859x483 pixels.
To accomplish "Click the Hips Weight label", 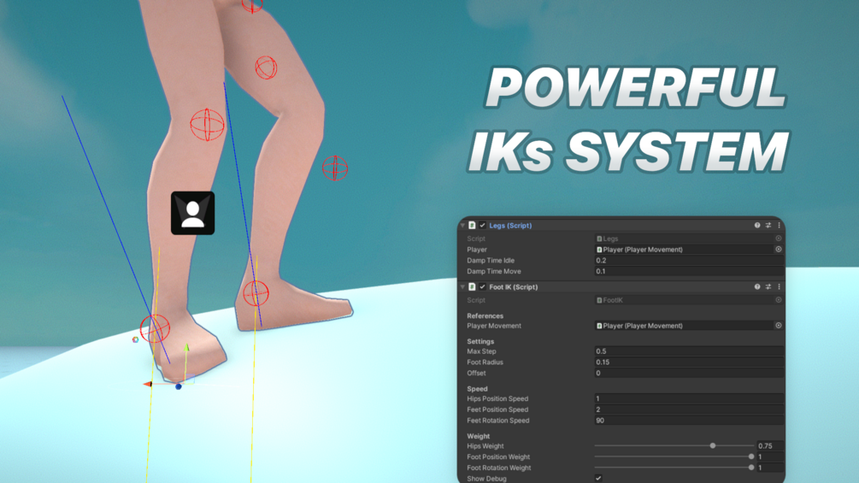I will click(485, 446).
